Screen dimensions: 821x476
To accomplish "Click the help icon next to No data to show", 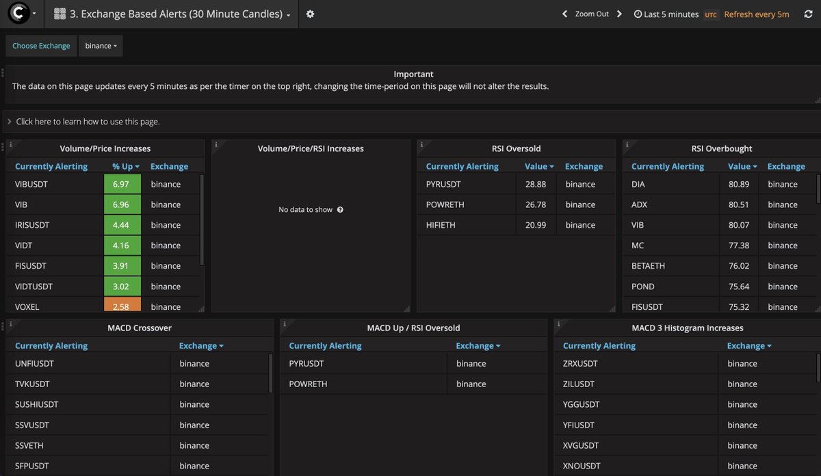I will [x=340, y=209].
